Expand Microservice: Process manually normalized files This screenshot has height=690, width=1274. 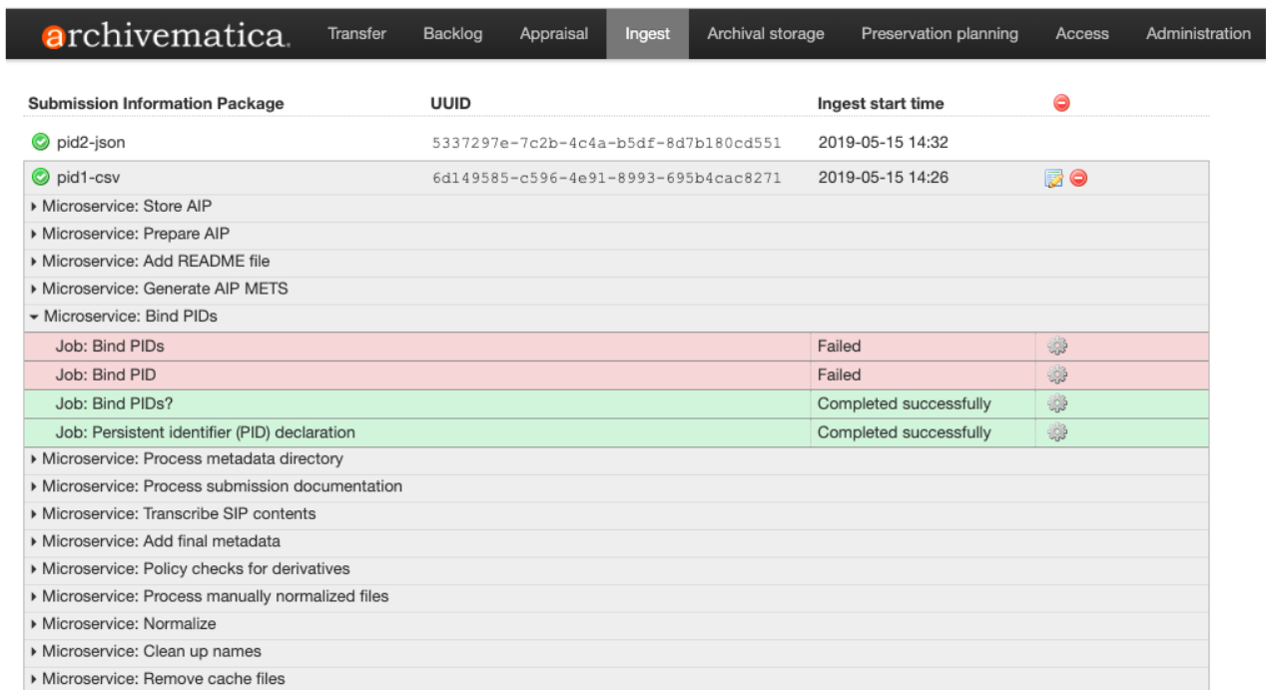pyautogui.click(x=210, y=596)
